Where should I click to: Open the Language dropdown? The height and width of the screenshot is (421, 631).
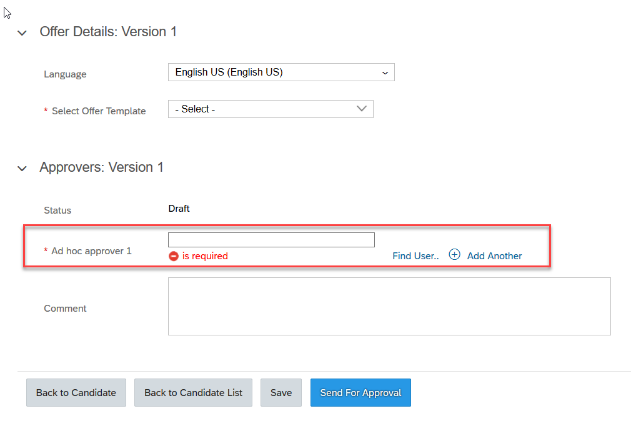click(281, 72)
